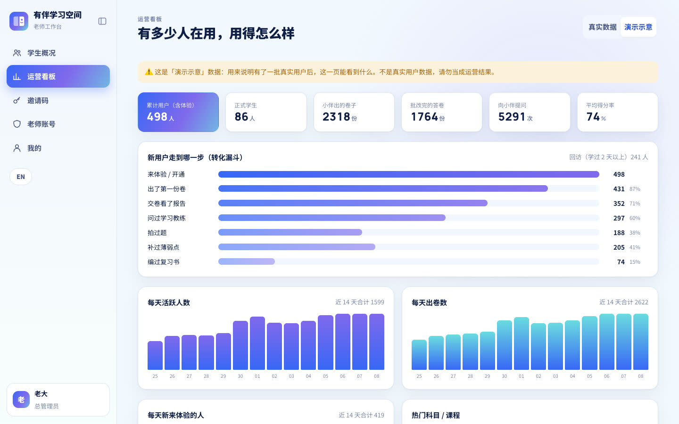
Task: Click the 有伴学习空间 app logo icon
Action: (x=19, y=21)
